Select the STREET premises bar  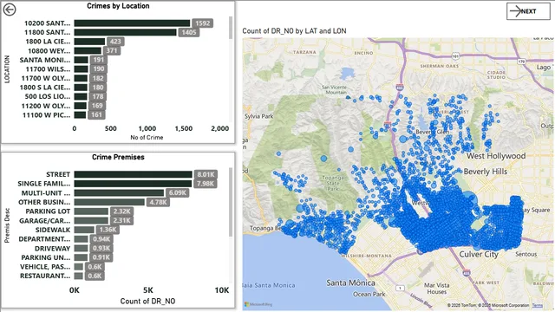click(133, 174)
